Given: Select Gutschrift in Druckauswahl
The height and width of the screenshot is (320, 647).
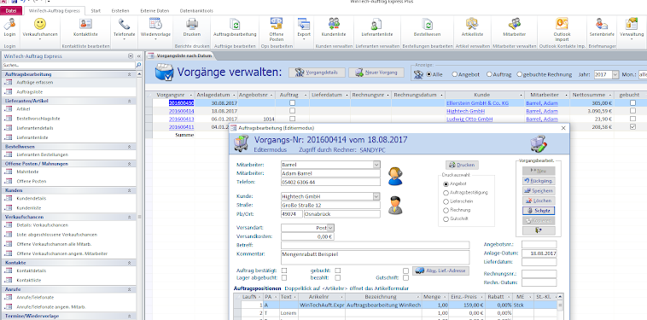Looking at the screenshot, I should [446, 219].
